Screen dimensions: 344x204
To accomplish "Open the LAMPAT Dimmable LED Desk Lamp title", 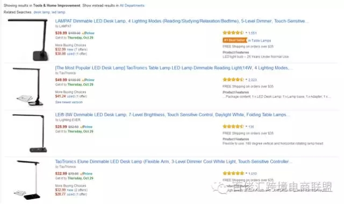I will [182, 21].
